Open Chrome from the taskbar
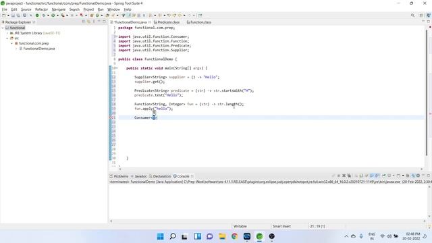The width and height of the screenshot is (432, 243). click(234, 236)
